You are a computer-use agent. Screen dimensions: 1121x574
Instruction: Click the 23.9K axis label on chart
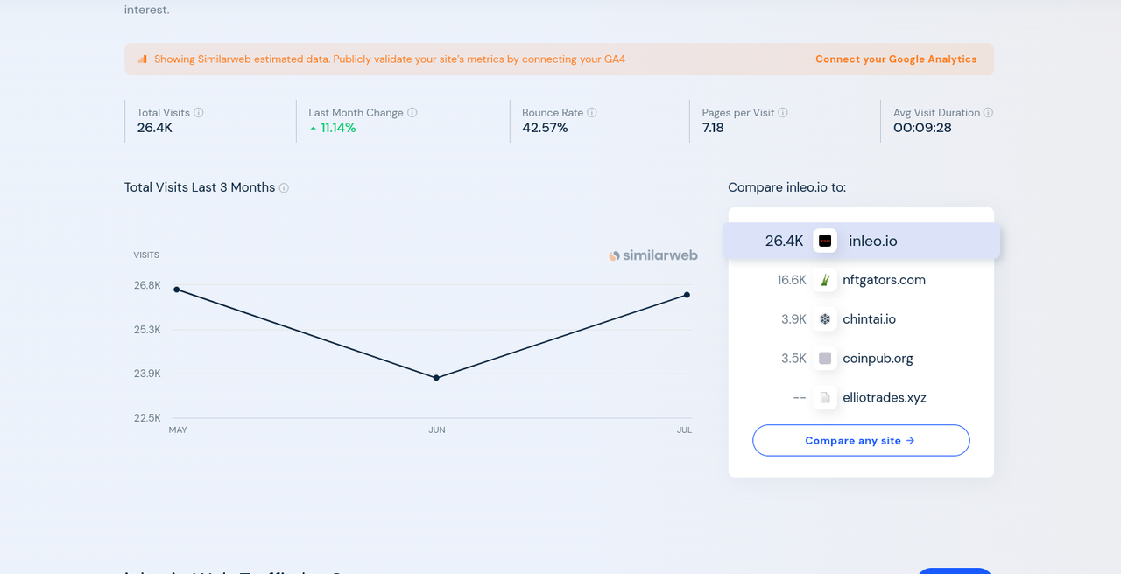coord(147,374)
